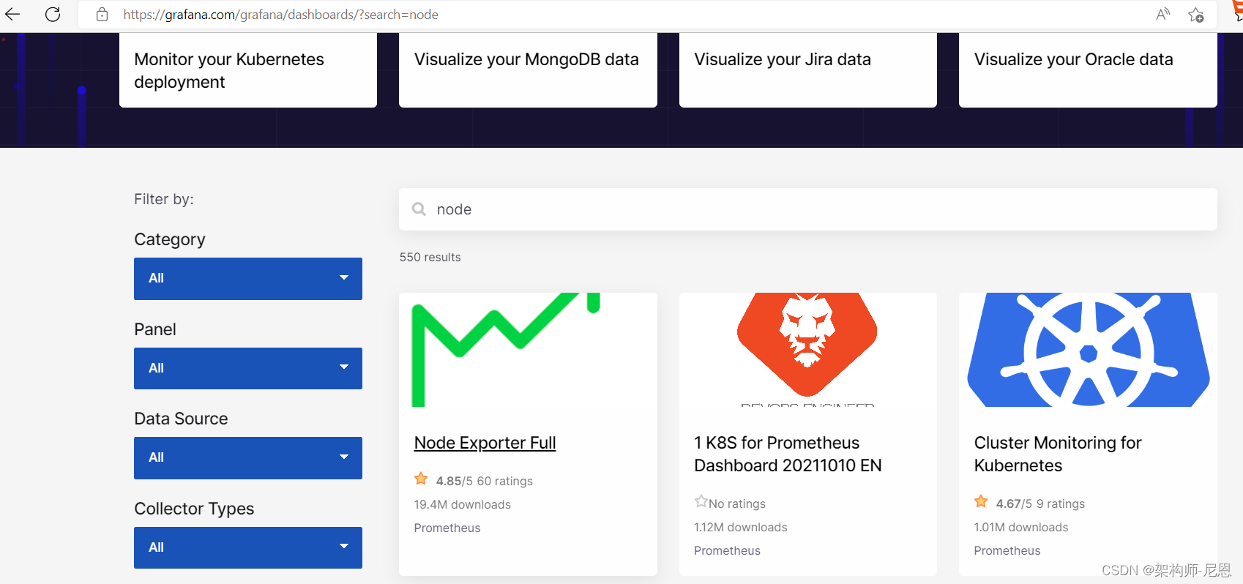The image size is (1243, 584).
Task: Open Visualize your Oracle data card
Action: click(1088, 70)
